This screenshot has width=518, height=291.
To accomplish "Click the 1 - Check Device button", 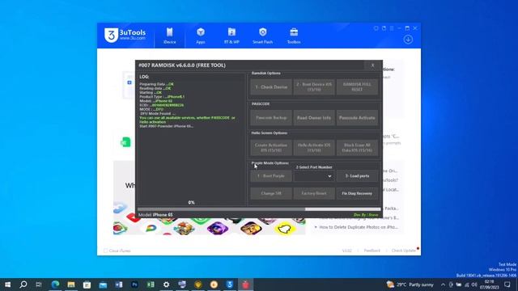I will [x=271, y=87].
